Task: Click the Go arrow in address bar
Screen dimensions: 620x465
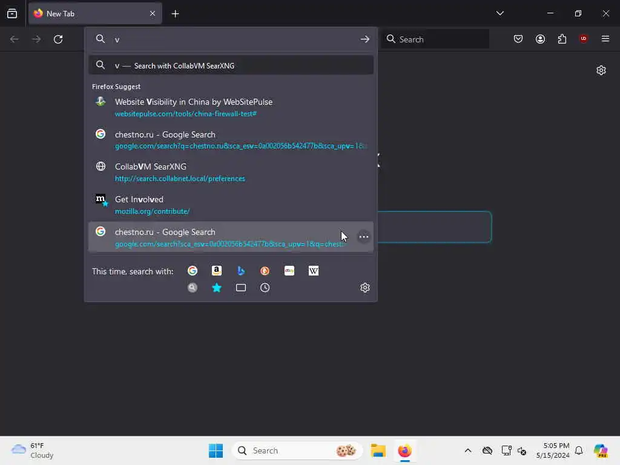Action: [x=365, y=39]
